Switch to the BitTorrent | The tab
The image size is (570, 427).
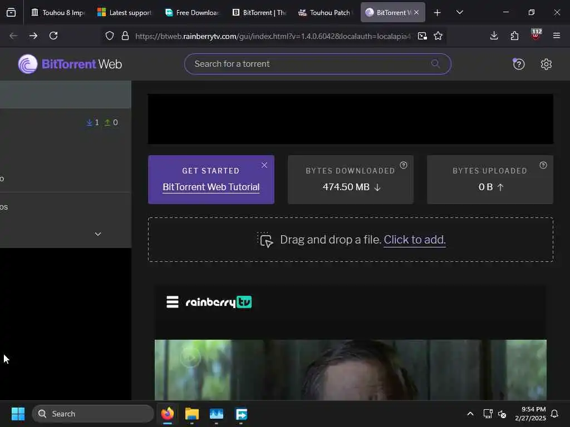pos(259,13)
